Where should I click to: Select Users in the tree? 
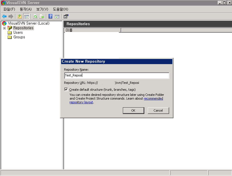tap(18, 32)
